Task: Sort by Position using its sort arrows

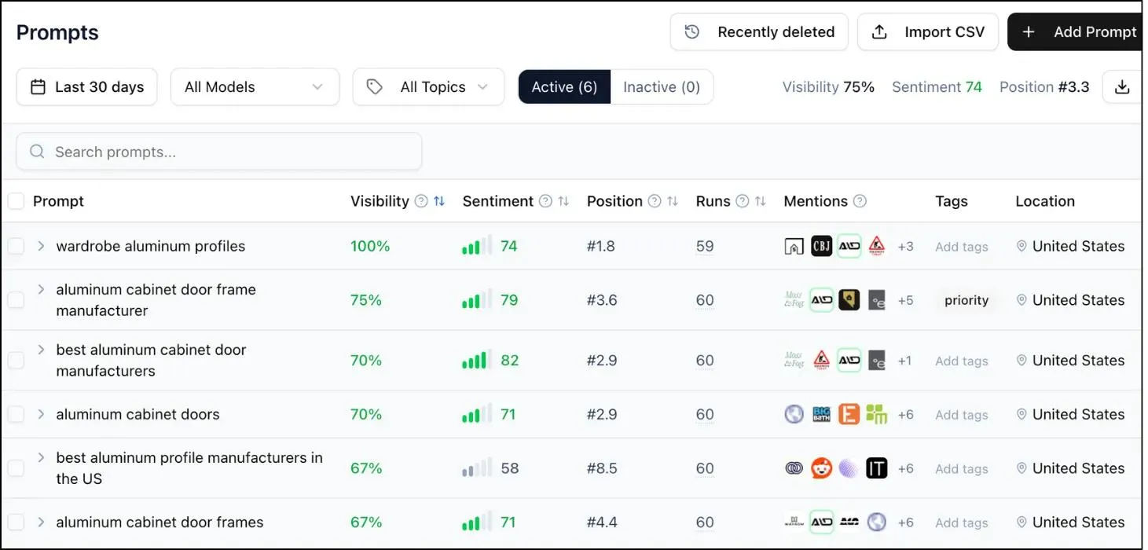Action: point(673,201)
